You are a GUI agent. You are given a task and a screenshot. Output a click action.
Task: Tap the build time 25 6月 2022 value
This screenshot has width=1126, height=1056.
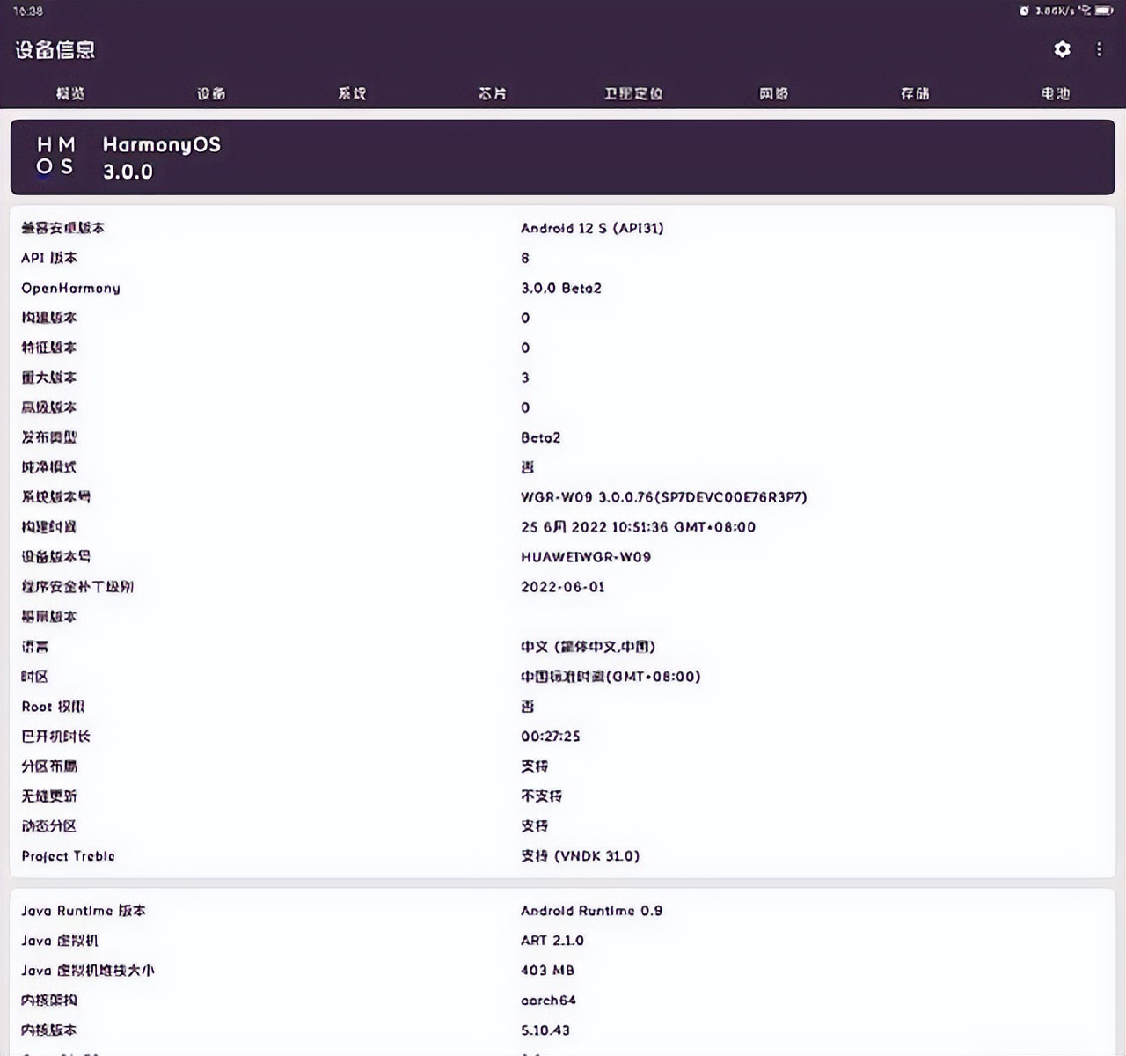point(638,527)
